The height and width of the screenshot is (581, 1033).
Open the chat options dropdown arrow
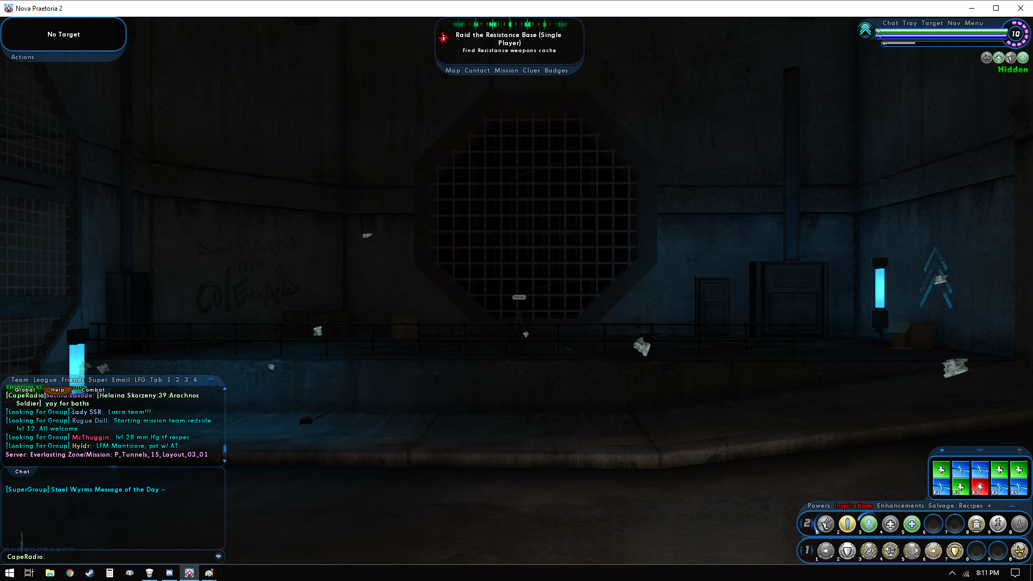click(210, 380)
